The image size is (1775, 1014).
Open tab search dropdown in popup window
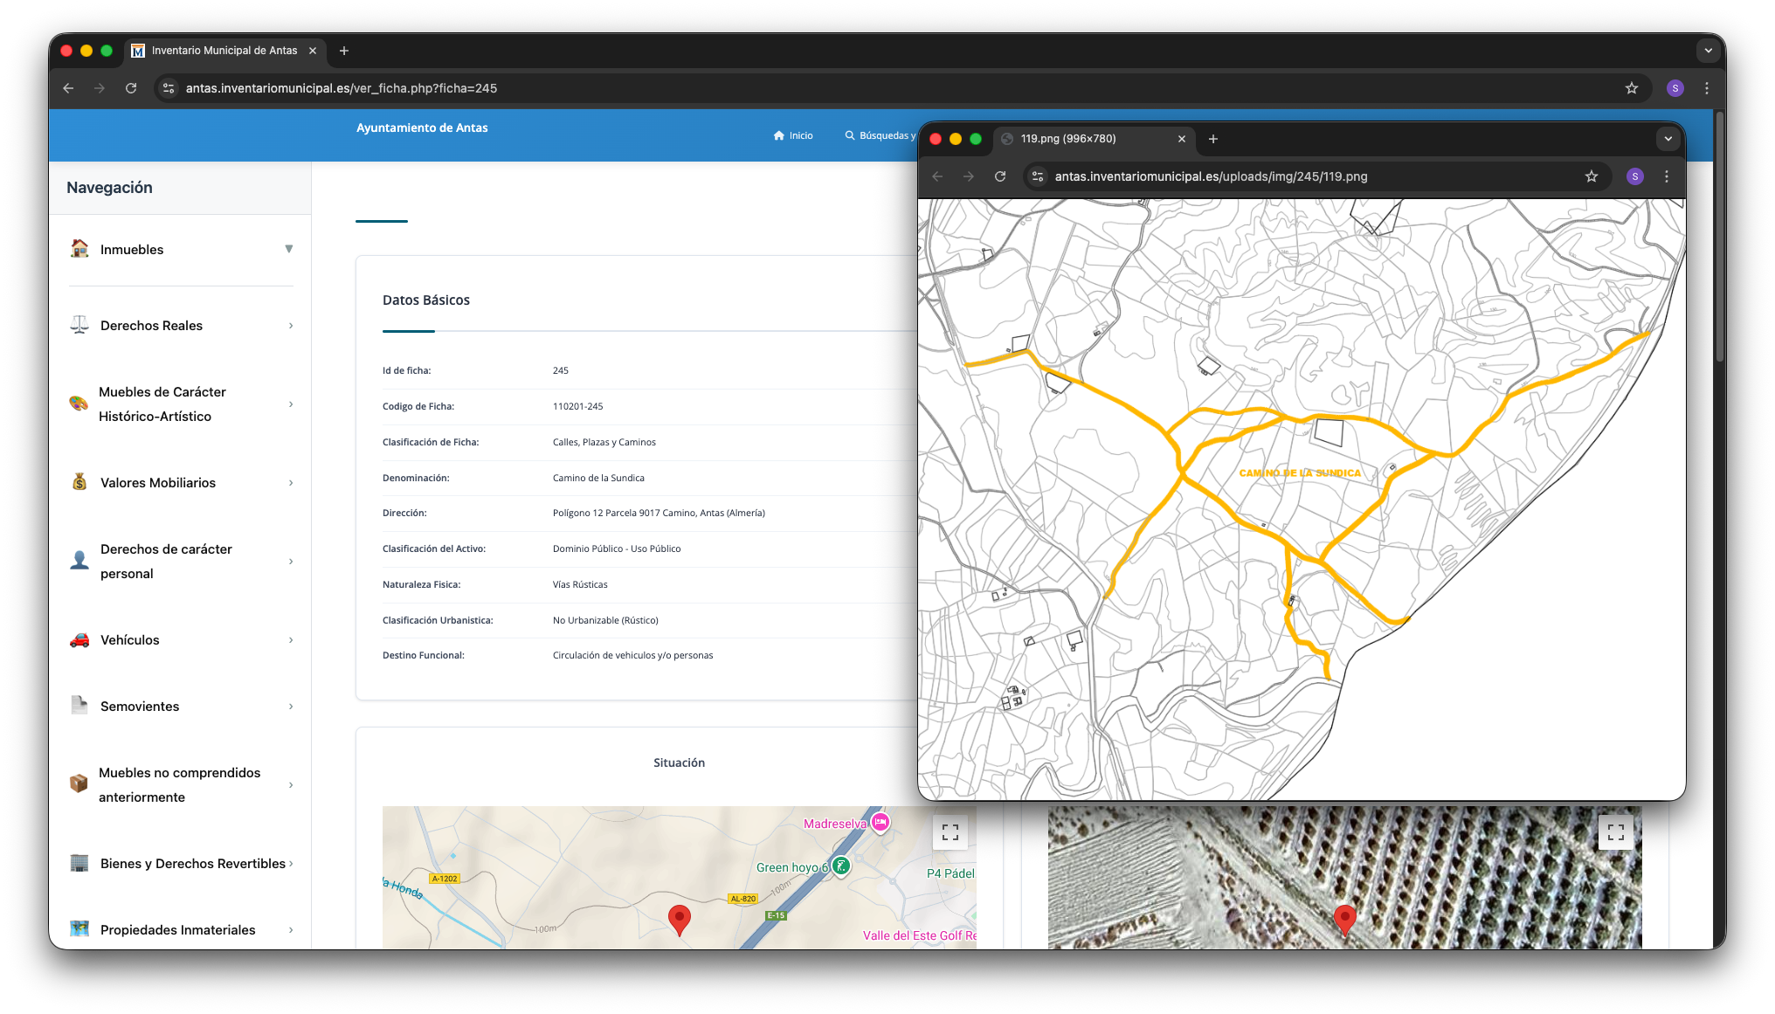coord(1668,139)
